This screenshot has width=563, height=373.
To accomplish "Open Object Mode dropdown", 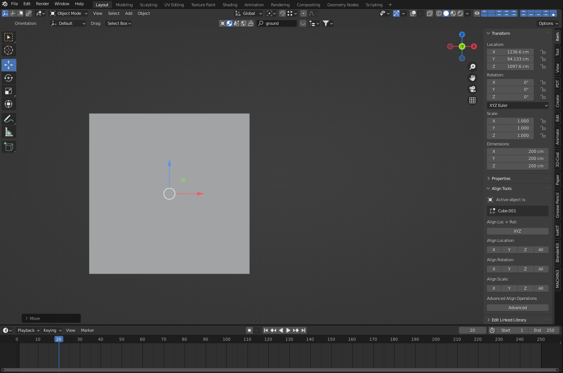I will coord(69,13).
